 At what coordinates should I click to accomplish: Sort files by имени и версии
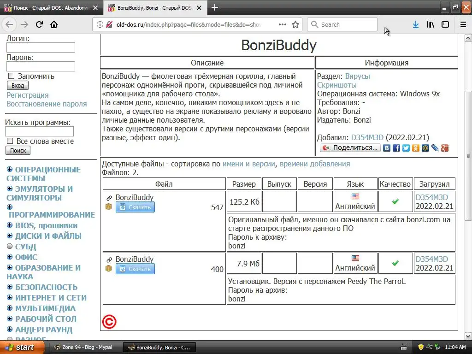point(248,164)
